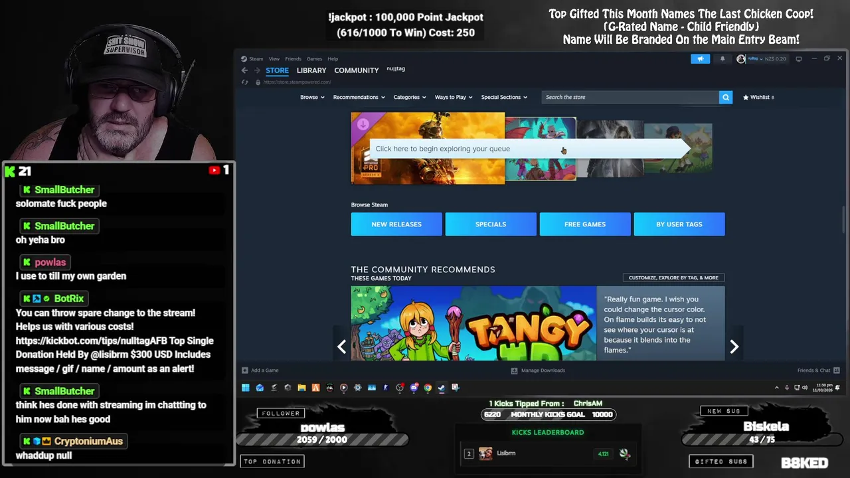
Task: Open the nulltag profile tab
Action: pyautogui.click(x=396, y=69)
